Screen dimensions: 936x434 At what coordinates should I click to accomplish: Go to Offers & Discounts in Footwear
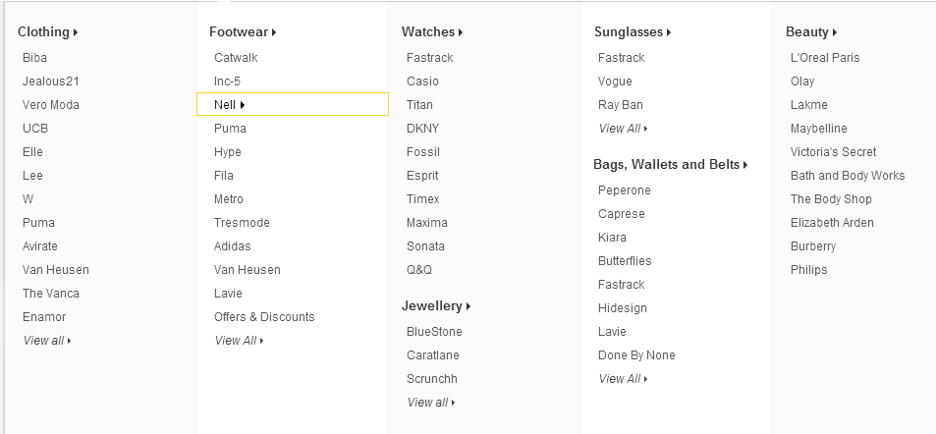coord(264,317)
